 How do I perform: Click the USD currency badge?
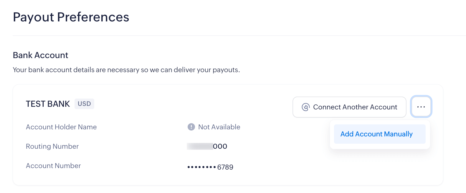click(84, 104)
